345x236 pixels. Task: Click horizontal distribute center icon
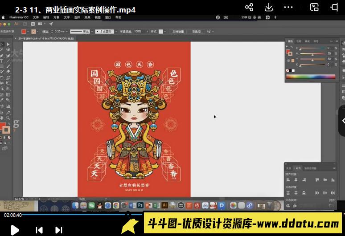click(x=325, y=193)
